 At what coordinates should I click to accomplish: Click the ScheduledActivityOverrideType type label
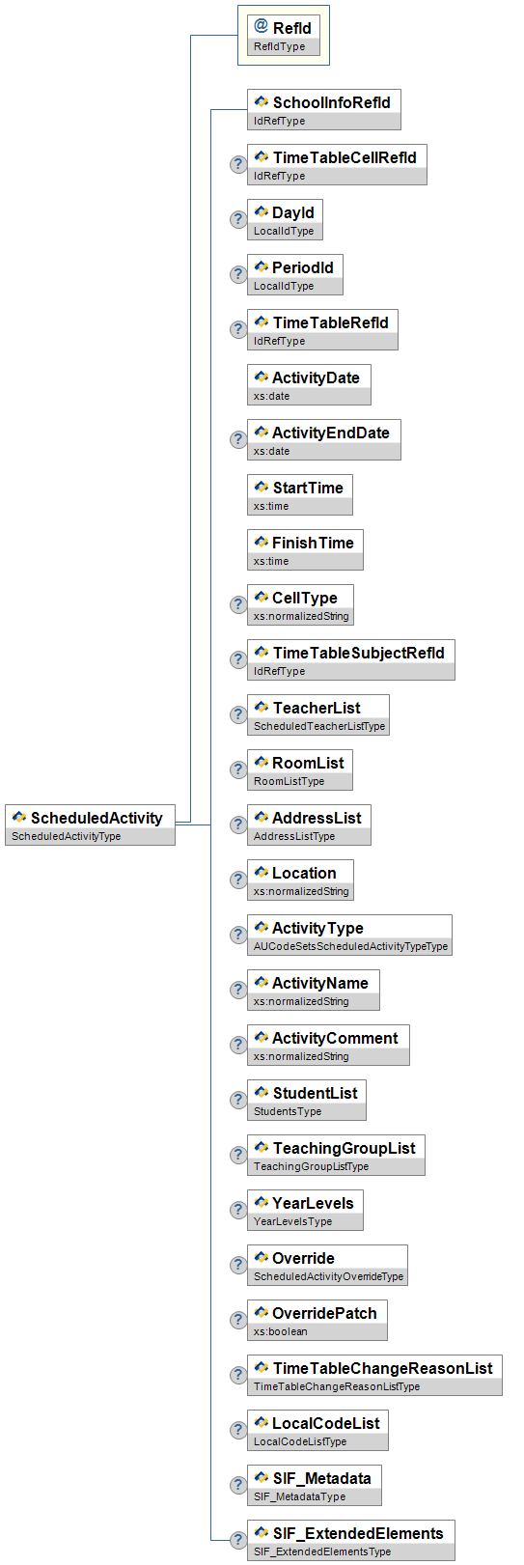[328, 1276]
